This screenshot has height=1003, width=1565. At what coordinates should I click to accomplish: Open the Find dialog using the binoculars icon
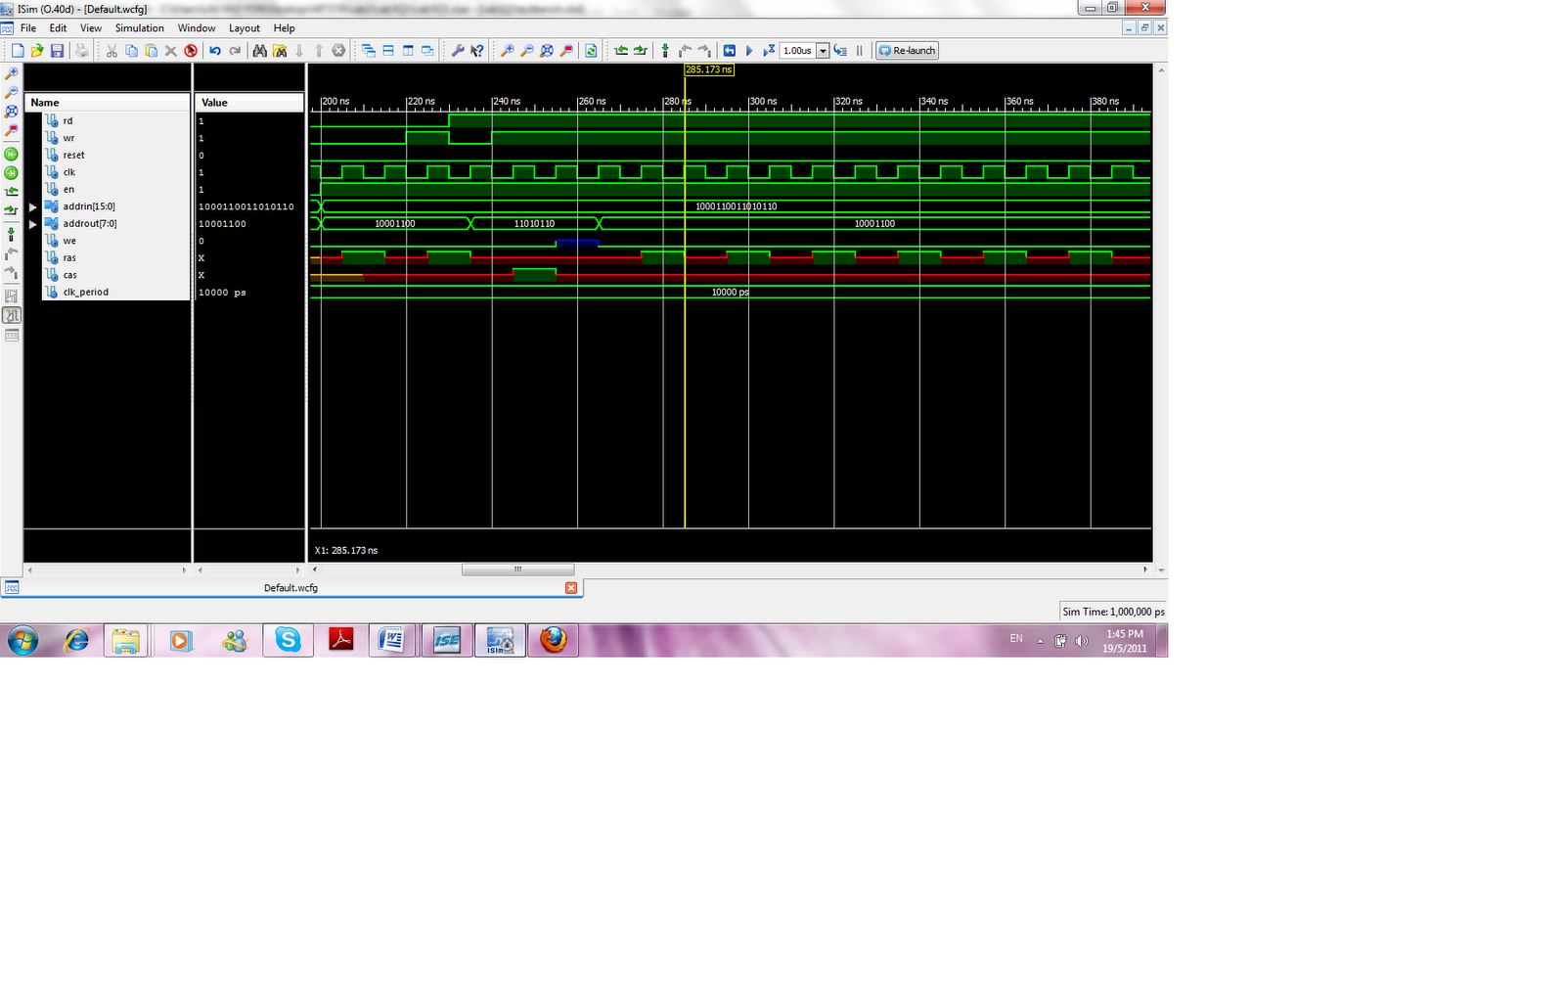[x=260, y=50]
